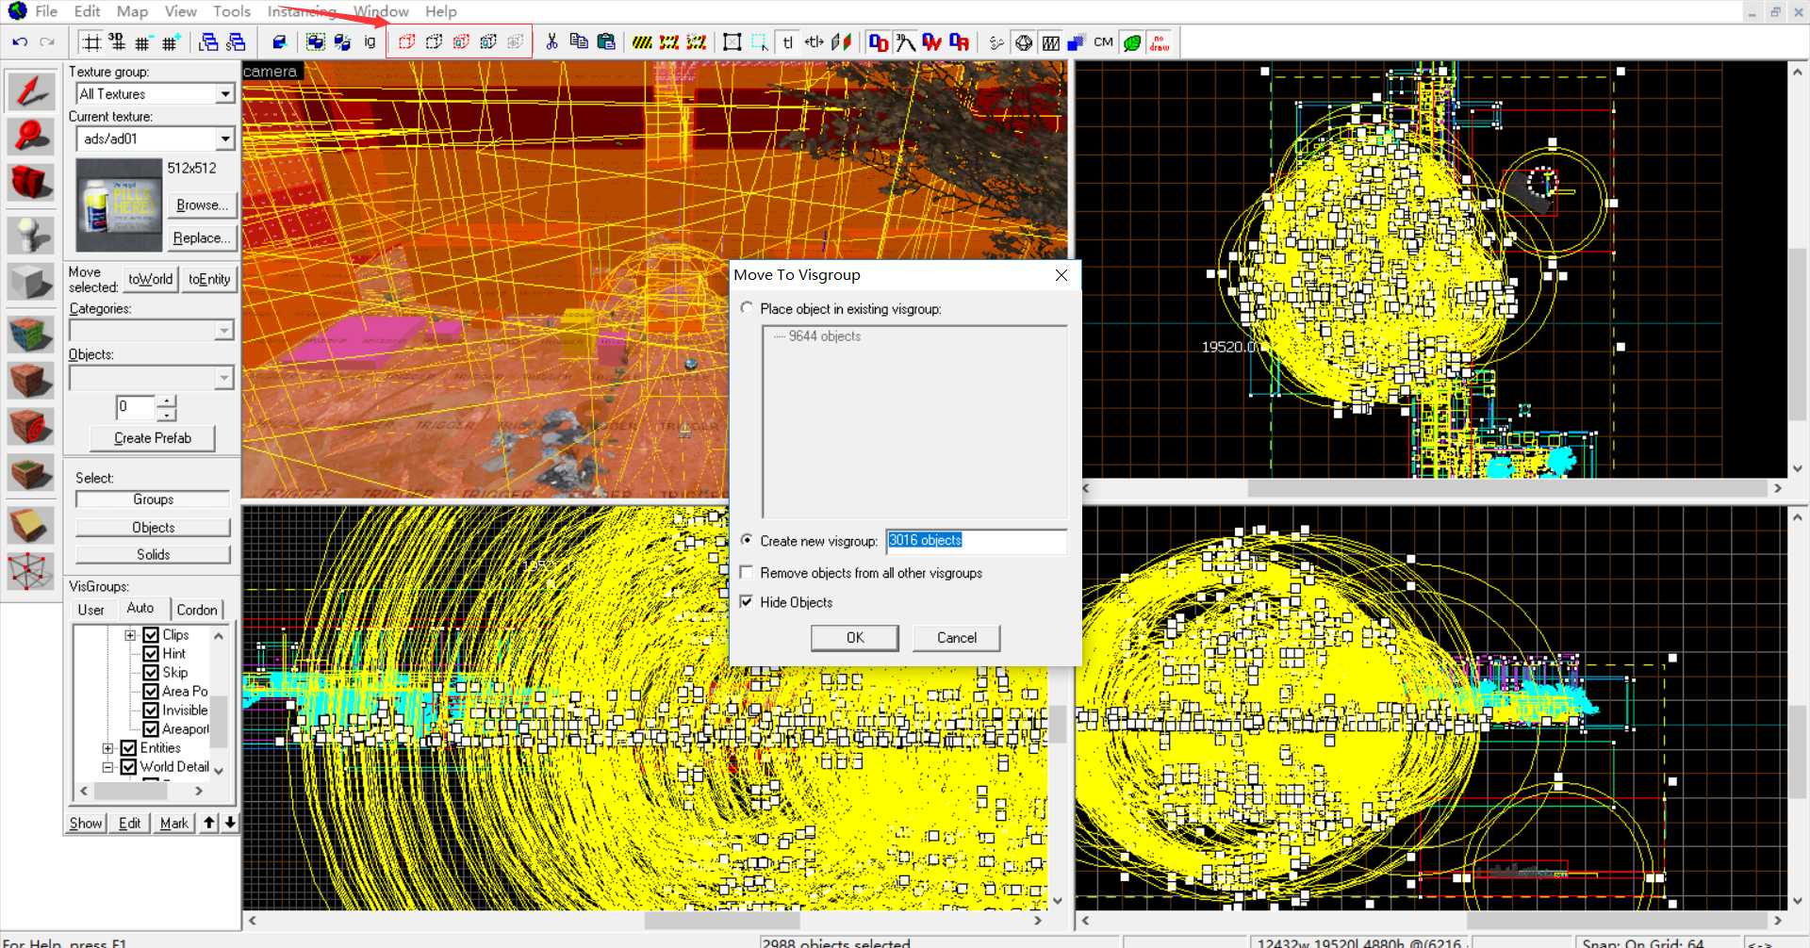Click the Browse texture button
This screenshot has width=1810, height=948.
202,205
